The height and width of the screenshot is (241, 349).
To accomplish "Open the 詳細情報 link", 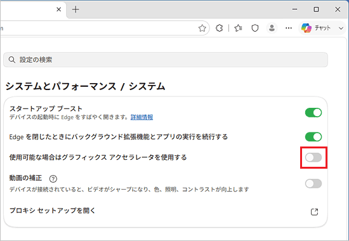I will [x=142, y=117].
